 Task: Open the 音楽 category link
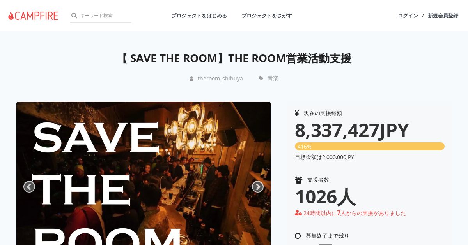tap(273, 78)
